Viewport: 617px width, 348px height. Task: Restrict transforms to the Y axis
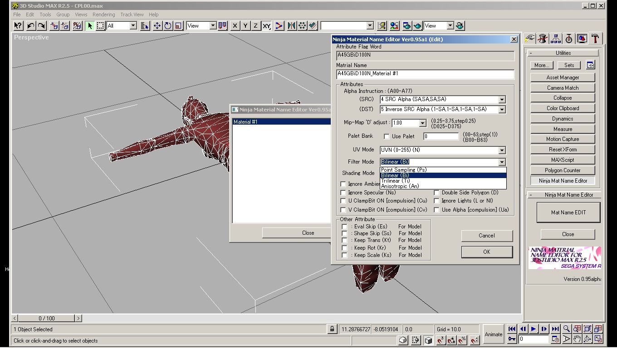pyautogui.click(x=245, y=26)
